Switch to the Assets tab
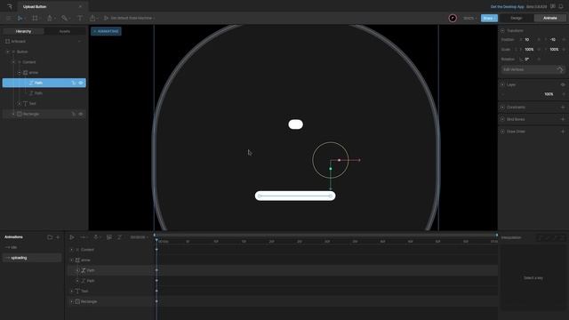The width and height of the screenshot is (569, 320). tap(65, 31)
